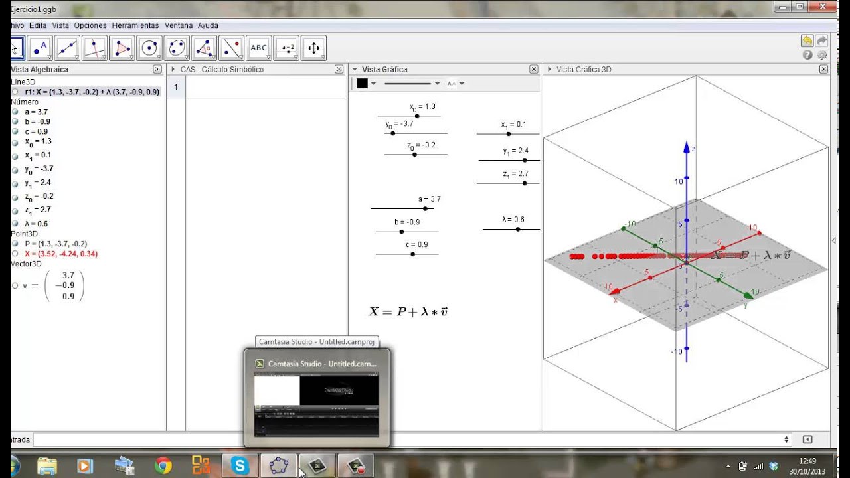Toggle visibility of λ = 0.6 in algebra list
Image resolution: width=850 pixels, height=478 pixels.
(15, 224)
